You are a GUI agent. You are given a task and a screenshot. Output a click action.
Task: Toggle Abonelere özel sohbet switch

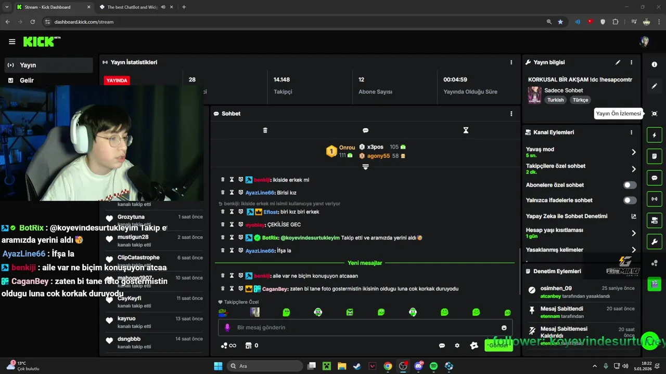pos(630,185)
